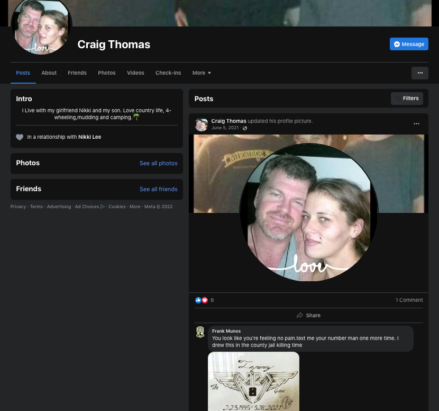Open the Cookies footer link
This screenshot has width=439, height=411.
pyautogui.click(x=117, y=207)
